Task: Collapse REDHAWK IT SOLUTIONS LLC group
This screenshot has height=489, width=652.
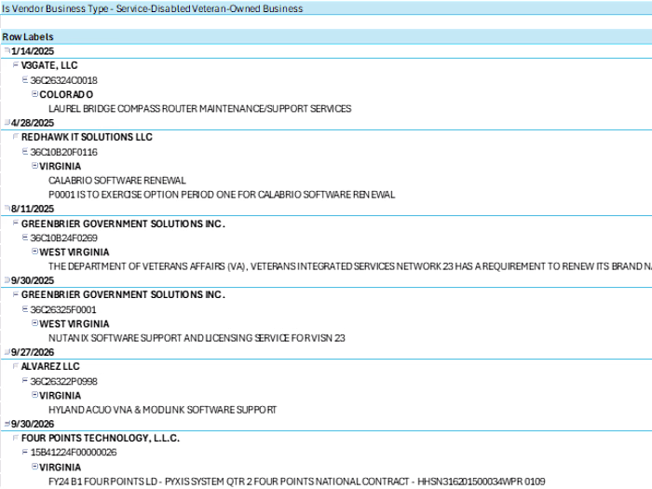Action: coord(16,136)
